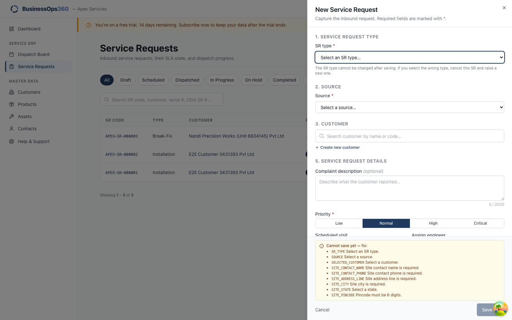Click the Products box icon

[12, 104]
